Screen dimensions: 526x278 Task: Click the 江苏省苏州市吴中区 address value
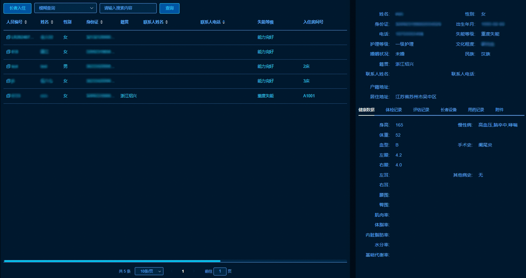tap(416, 97)
